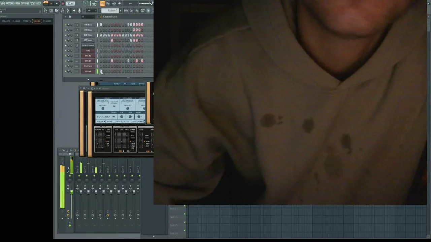Mute the 808 Clap channel
The image size is (431, 242).
point(65,30)
